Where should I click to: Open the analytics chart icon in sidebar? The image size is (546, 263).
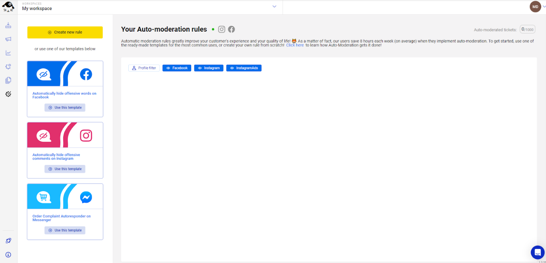point(8,53)
